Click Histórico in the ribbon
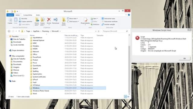Image resolution: width=193 pixels, height=109 pixels. pos(95,25)
